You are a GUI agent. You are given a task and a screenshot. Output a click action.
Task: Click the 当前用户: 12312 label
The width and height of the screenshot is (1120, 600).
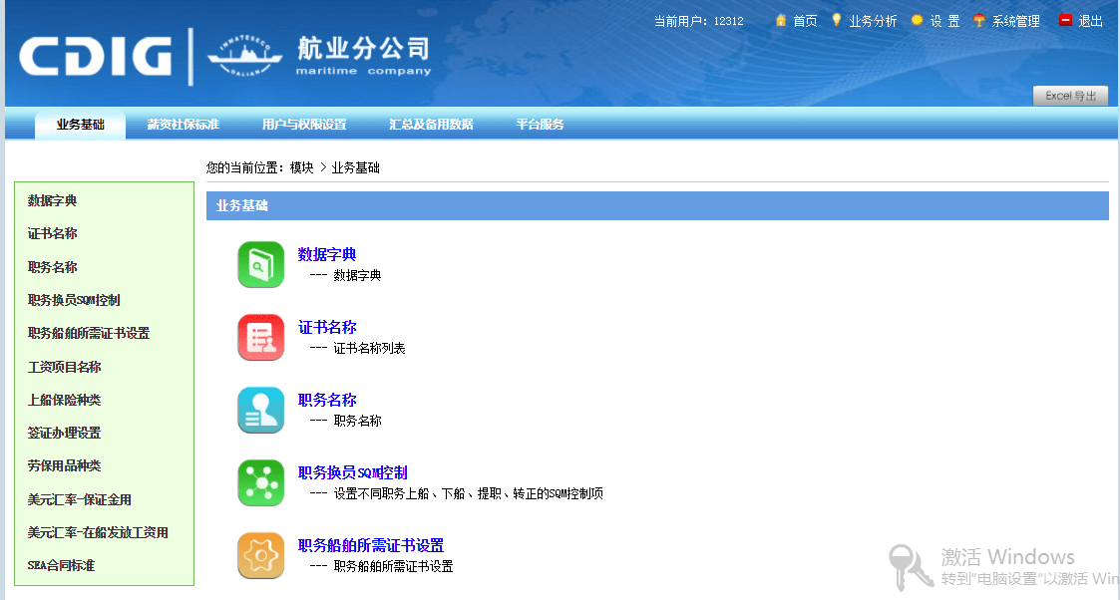tap(698, 21)
